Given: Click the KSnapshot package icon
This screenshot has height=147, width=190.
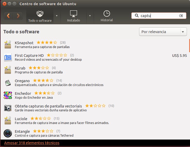Looking at the screenshot, I should coord(8,44).
